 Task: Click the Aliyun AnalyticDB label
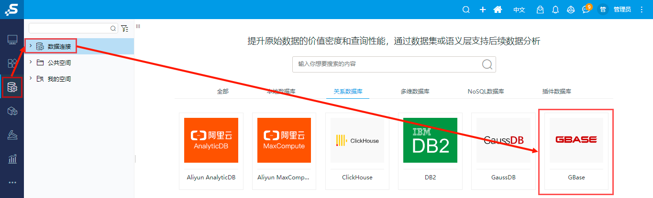point(211,177)
